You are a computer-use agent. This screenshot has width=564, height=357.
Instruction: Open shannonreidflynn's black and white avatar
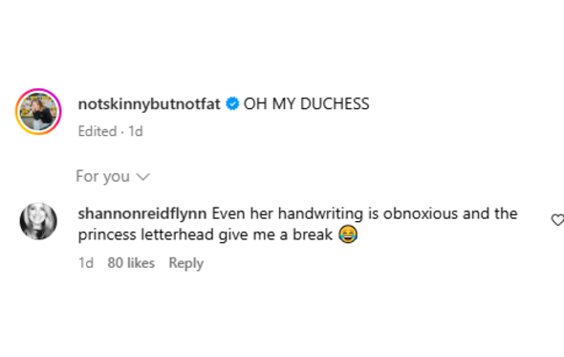tap(38, 221)
